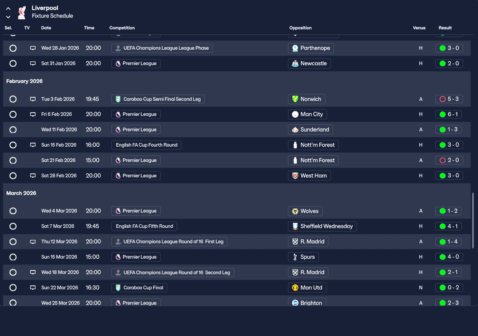Image resolution: width=478 pixels, height=336 pixels.
Task: Click the TV icon in the Newcastle fixture row
Action: 33,63
